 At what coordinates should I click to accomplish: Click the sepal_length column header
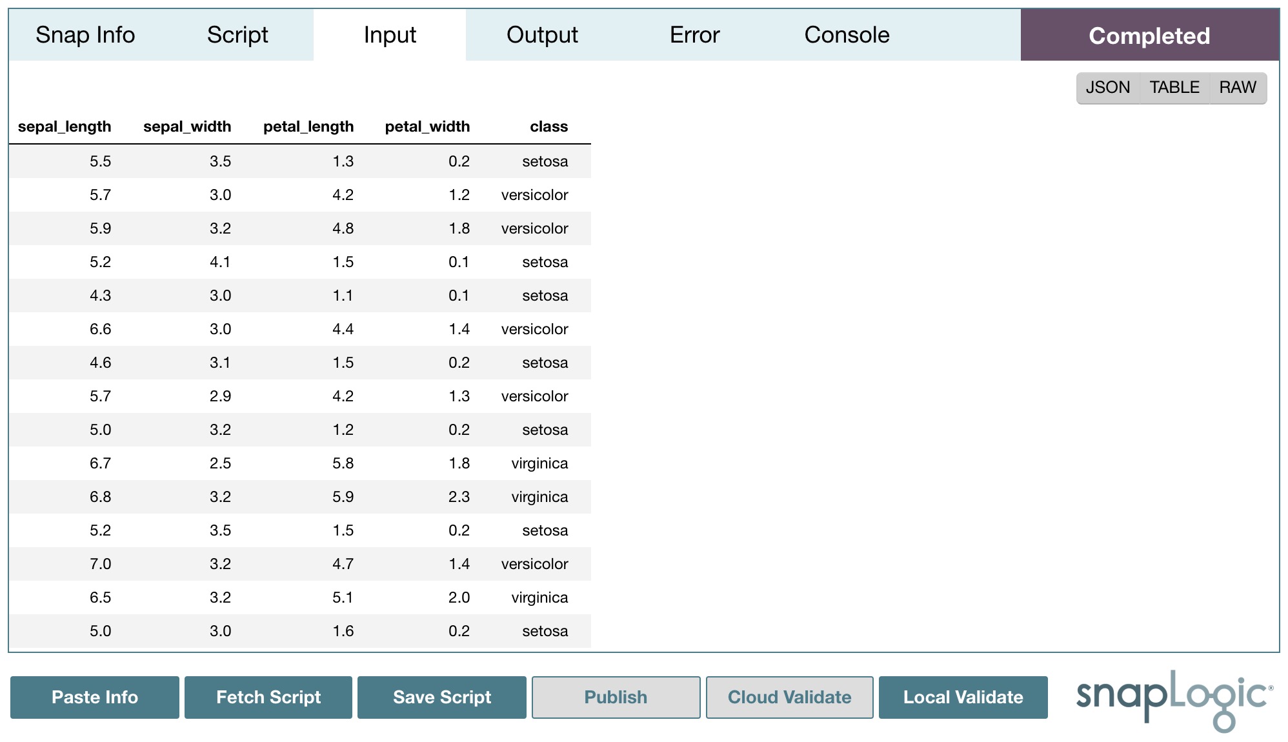[x=65, y=126]
